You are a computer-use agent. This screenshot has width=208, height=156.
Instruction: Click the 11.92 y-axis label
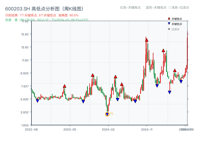[x=25, y=60]
